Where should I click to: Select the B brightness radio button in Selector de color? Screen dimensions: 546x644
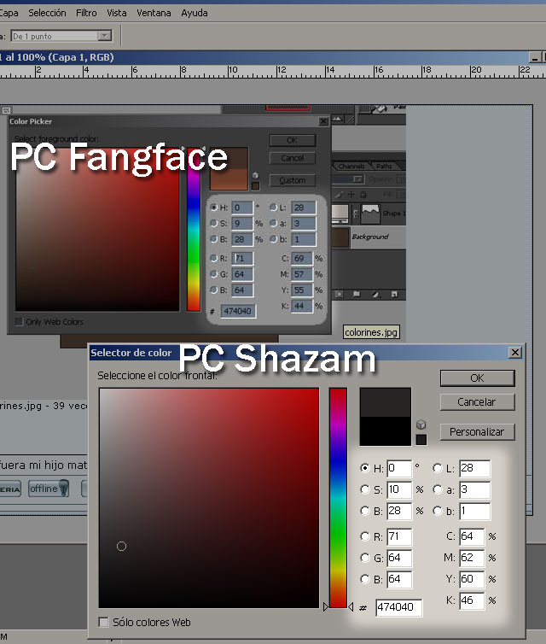point(364,511)
